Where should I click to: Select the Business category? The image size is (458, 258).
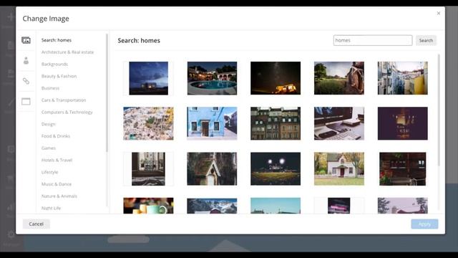click(x=50, y=88)
